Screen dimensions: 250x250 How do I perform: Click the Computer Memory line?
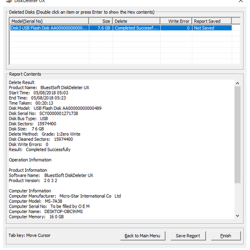36,217
